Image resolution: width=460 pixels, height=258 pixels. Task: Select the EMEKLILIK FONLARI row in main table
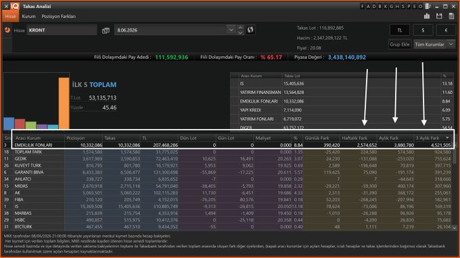tap(228, 145)
